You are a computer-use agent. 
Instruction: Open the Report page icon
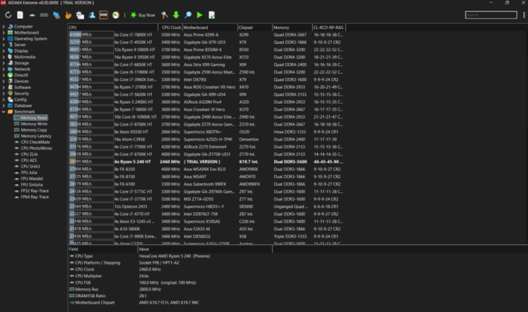(x=20, y=15)
